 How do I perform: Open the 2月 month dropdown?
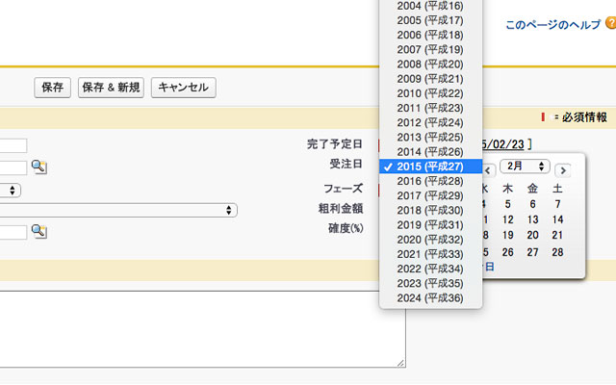click(525, 167)
